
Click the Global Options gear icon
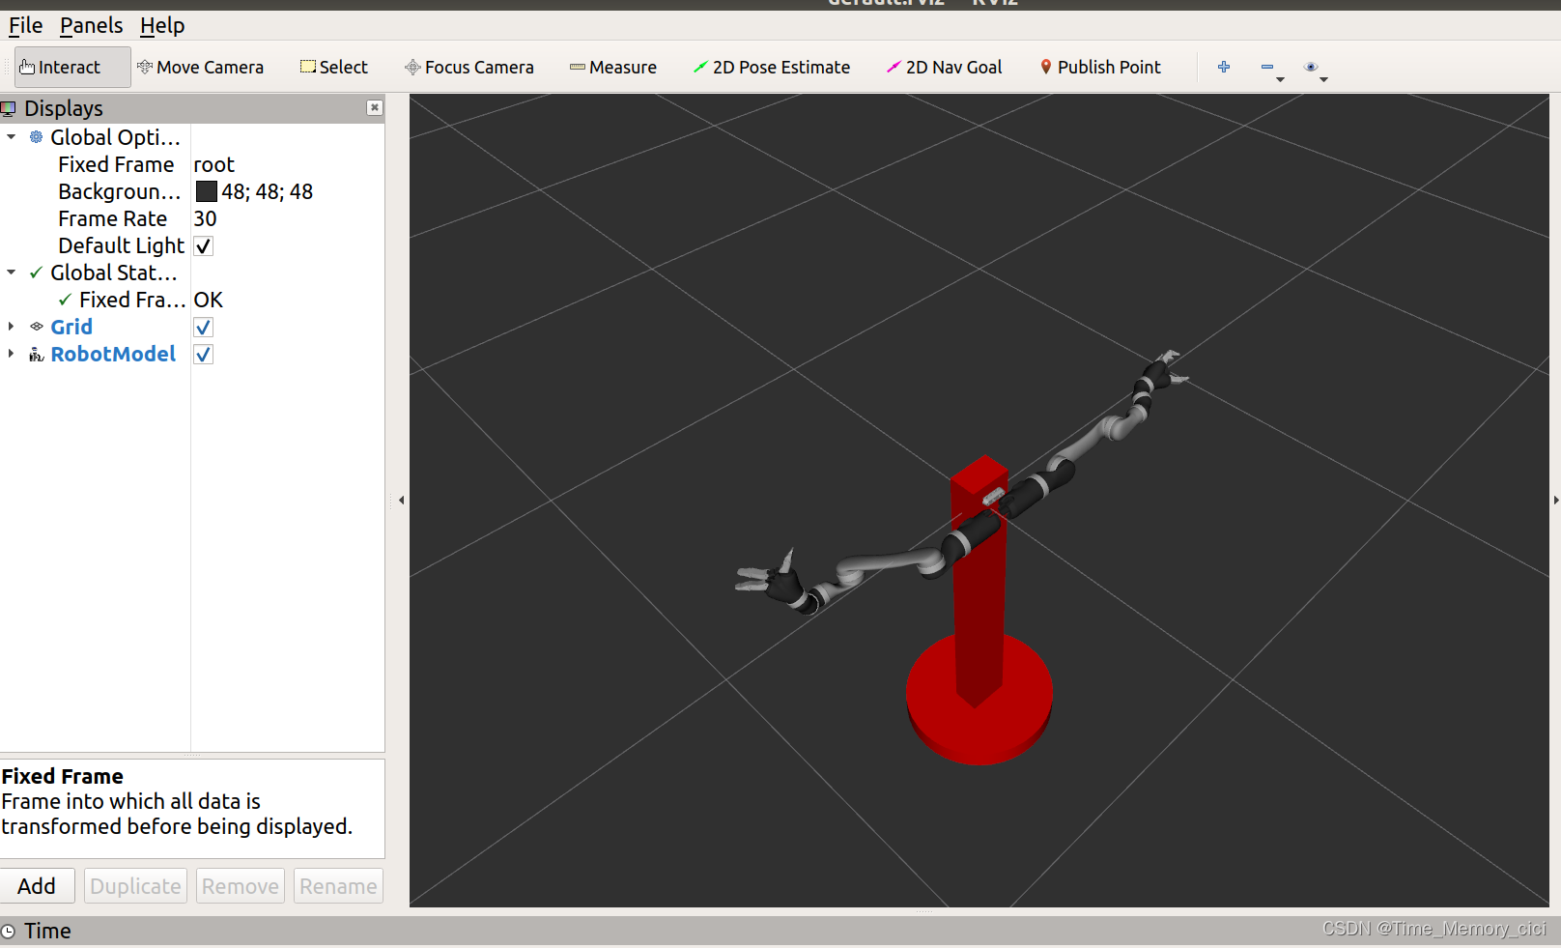point(36,137)
